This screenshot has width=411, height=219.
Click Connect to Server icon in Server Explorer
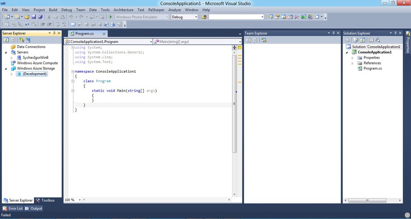[x=28, y=40]
